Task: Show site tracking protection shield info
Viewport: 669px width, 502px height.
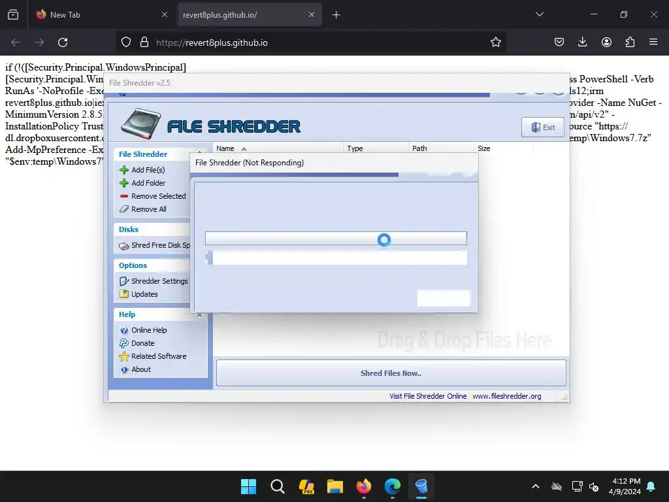Action: [x=126, y=42]
